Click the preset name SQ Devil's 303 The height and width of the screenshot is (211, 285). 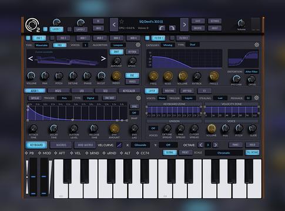[151, 22]
